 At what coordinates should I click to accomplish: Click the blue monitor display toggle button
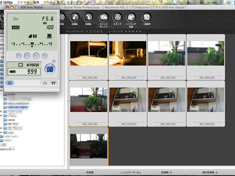[10, 83]
